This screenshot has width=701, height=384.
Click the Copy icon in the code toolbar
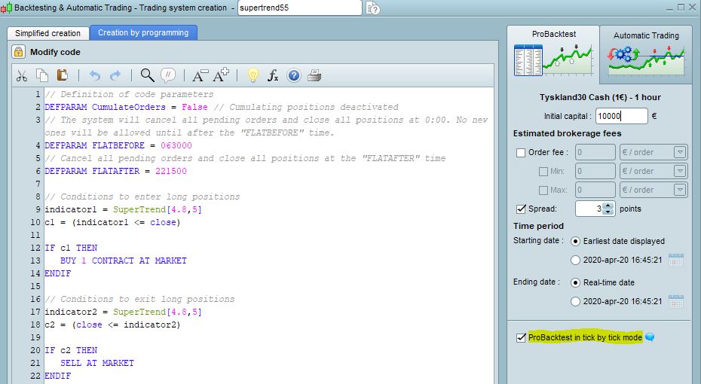[x=42, y=75]
